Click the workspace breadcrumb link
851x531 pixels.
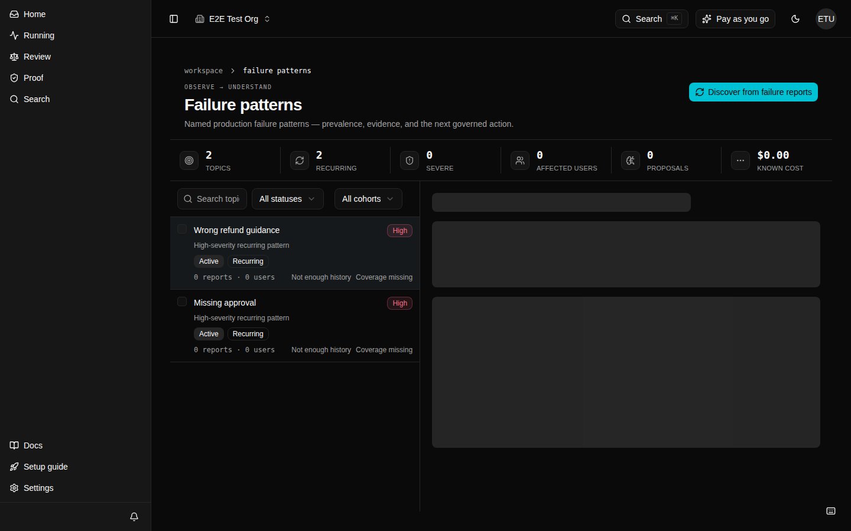(x=203, y=70)
